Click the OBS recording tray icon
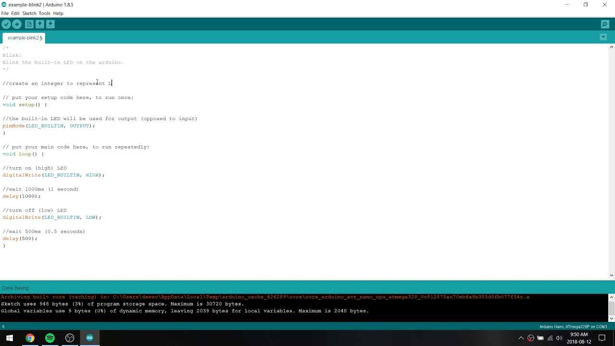This screenshot has width=615, height=346. tap(530, 338)
